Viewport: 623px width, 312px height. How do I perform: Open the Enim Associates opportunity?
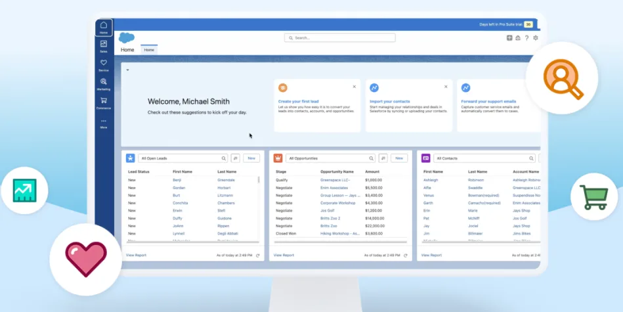pyautogui.click(x=334, y=188)
